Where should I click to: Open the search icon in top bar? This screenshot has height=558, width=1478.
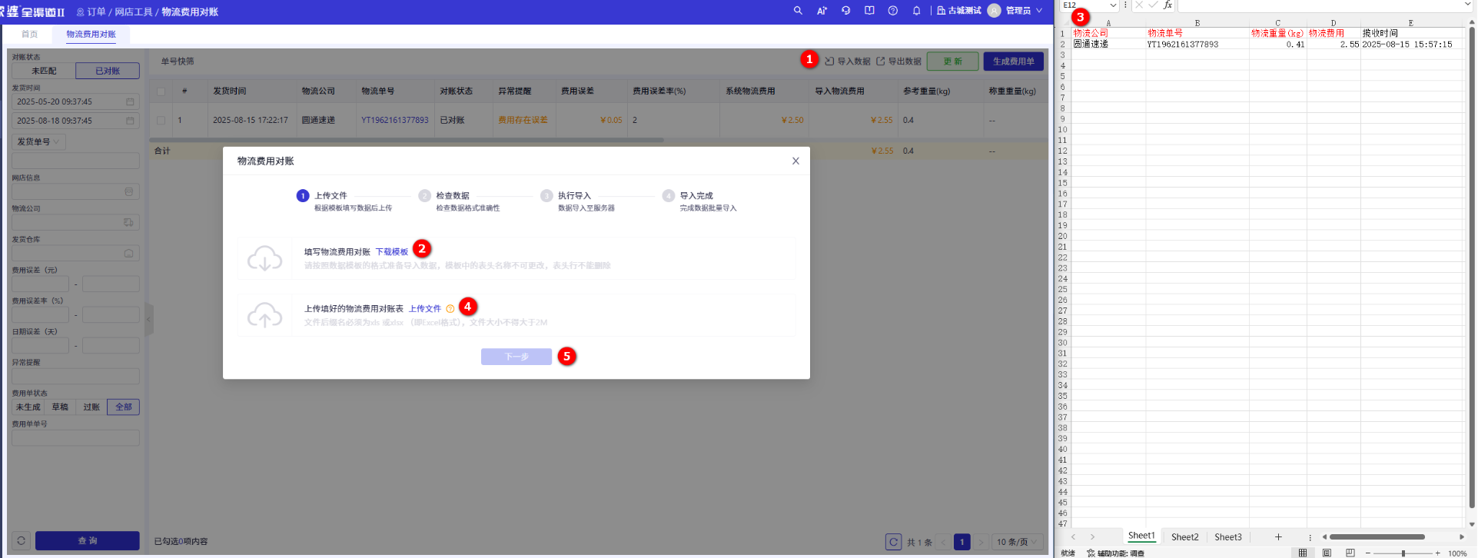[x=798, y=11]
